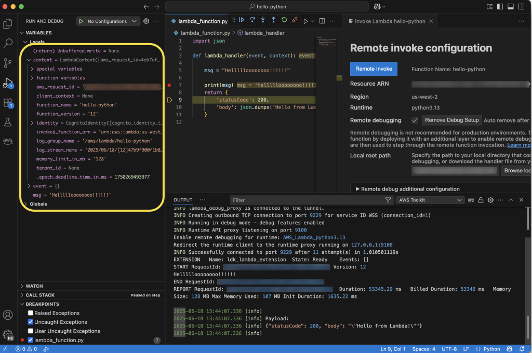This screenshot has width=532, height=353.
Task: Switch to the lambda_function.py editor tab
Action: click(x=202, y=21)
